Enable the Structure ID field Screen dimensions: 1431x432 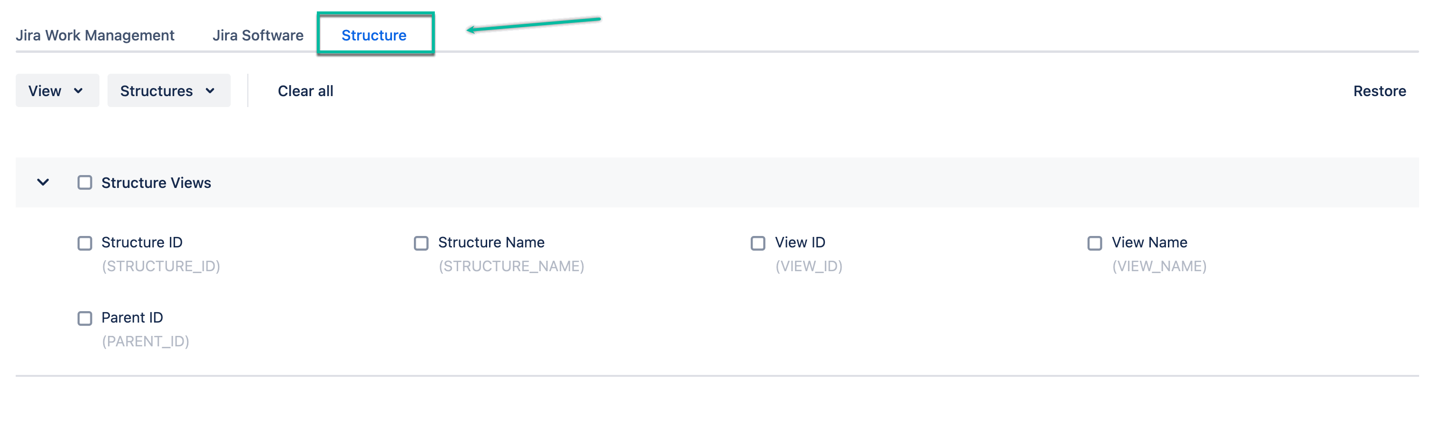[84, 243]
